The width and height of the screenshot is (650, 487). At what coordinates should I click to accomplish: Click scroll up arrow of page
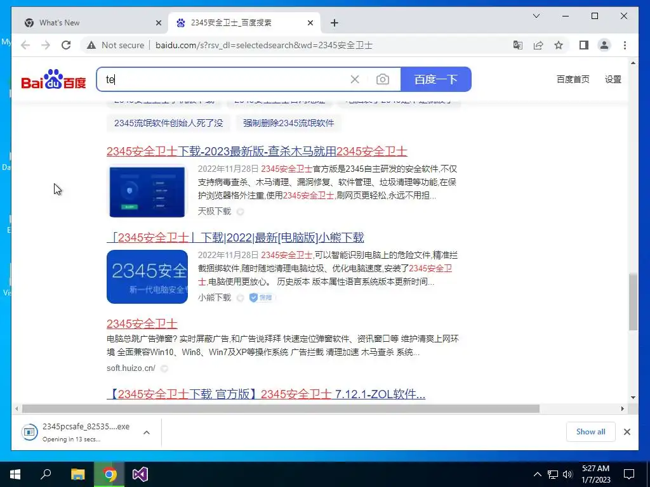(633, 63)
